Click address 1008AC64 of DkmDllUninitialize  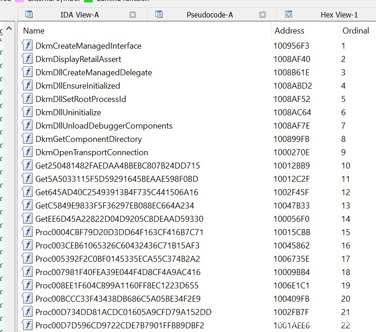point(292,113)
